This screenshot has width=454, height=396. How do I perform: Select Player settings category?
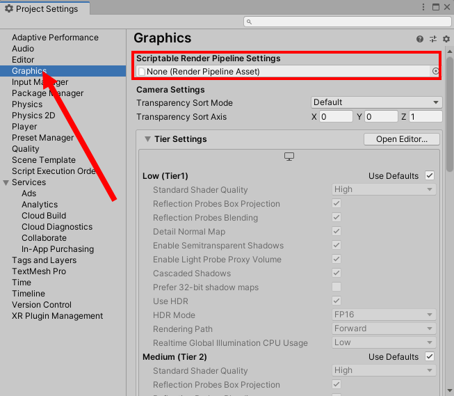click(x=24, y=127)
